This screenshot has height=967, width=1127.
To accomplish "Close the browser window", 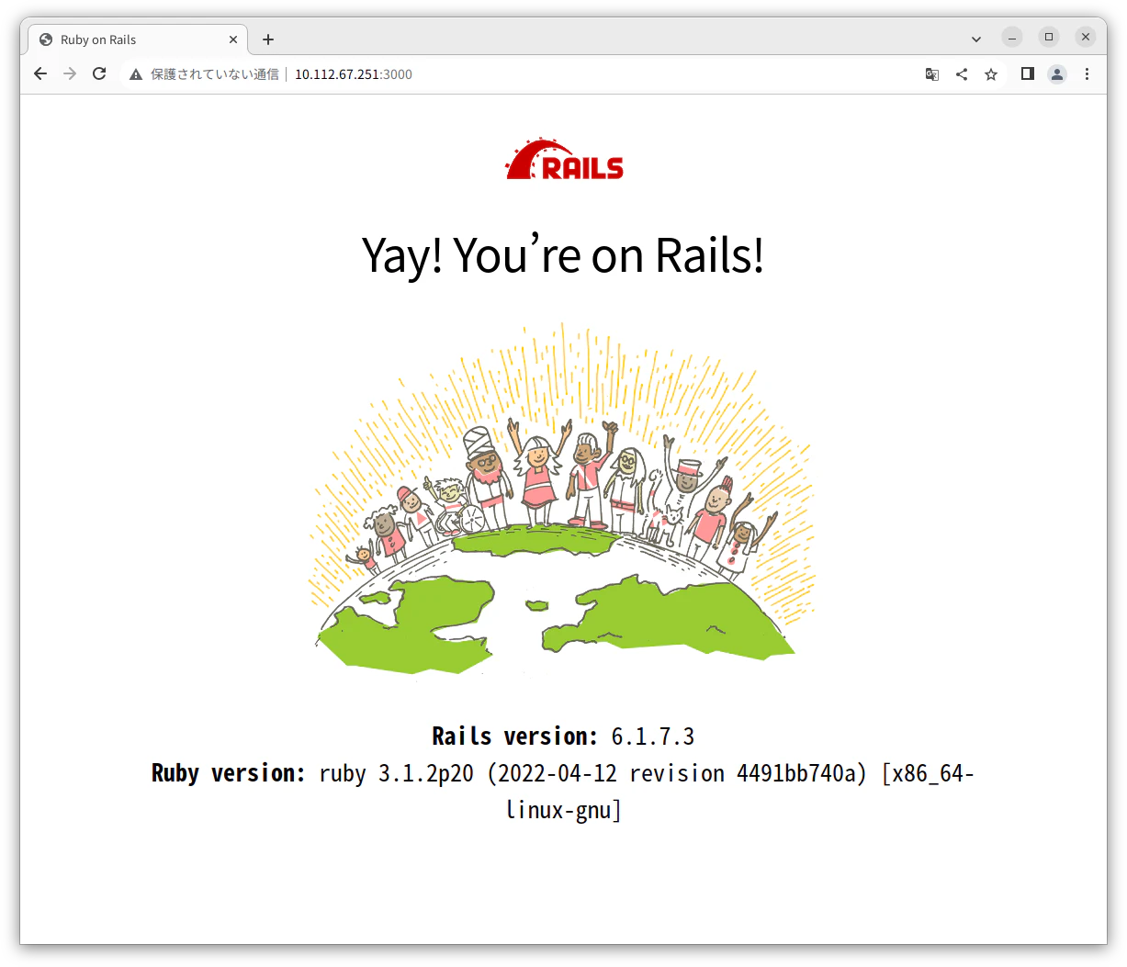I will 1086,38.
